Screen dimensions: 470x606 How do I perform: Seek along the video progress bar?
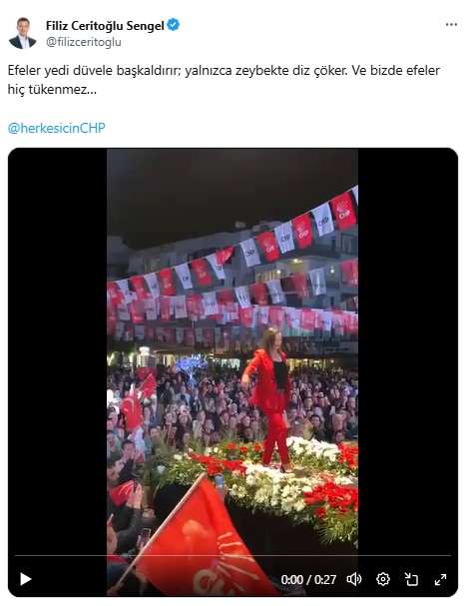[233, 555]
